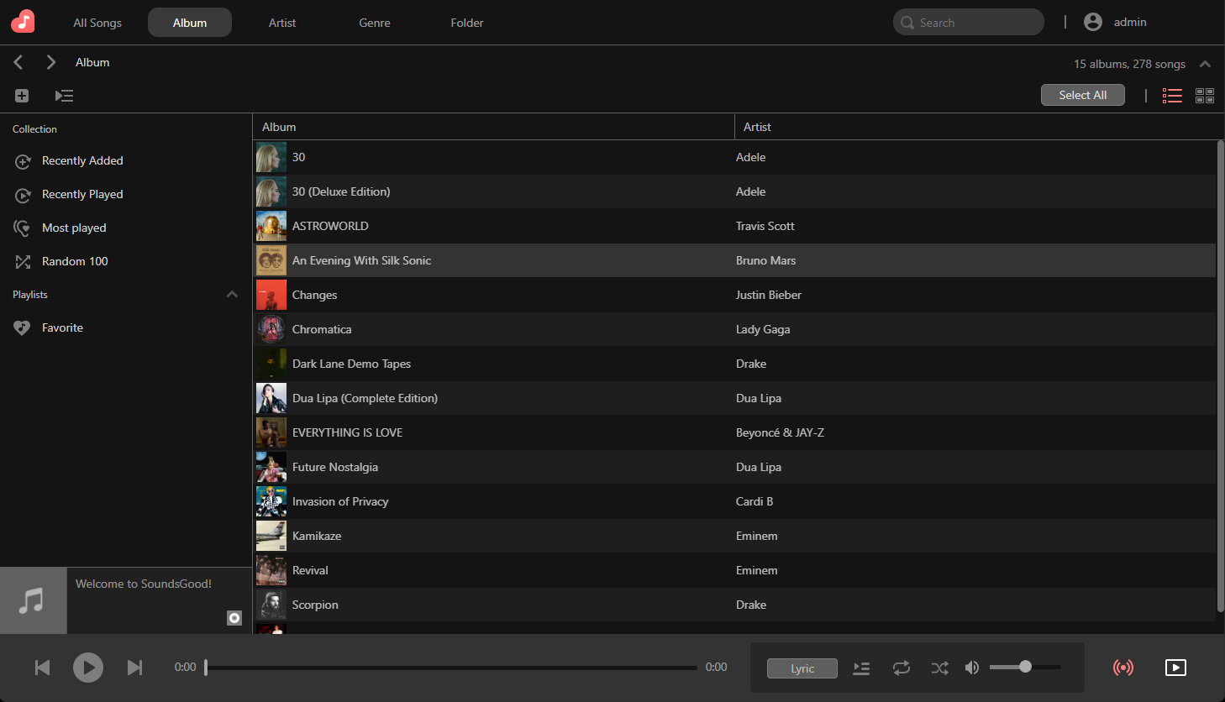Click the Changes album cover thumbnail
The image size is (1225, 702).
(271, 295)
